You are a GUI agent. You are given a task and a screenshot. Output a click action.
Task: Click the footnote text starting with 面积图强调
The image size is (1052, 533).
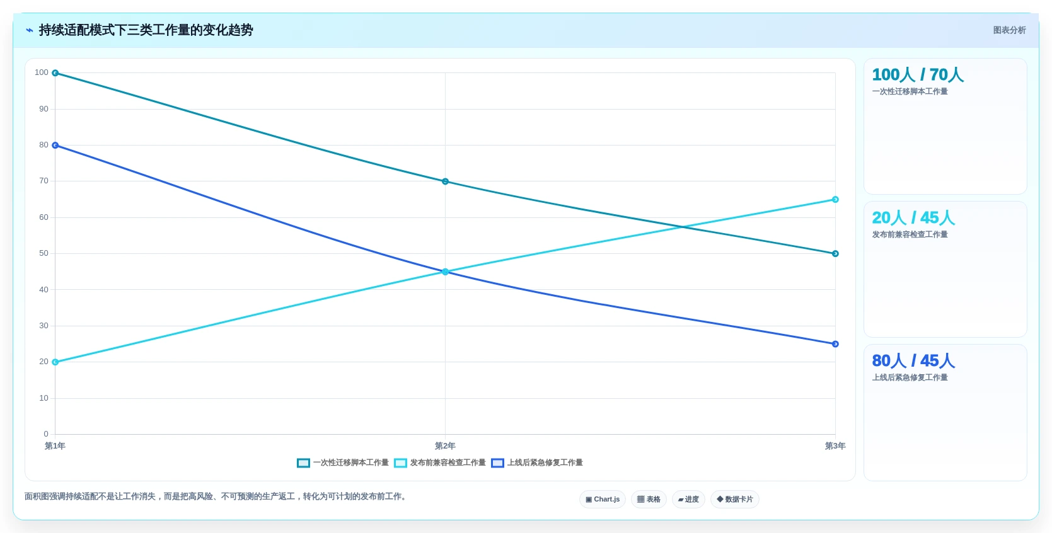217,496
